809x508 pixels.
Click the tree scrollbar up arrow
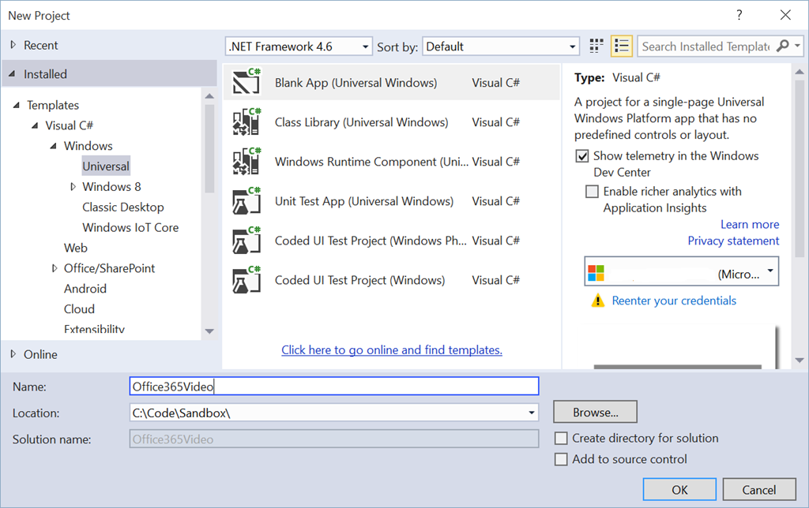coord(209,96)
